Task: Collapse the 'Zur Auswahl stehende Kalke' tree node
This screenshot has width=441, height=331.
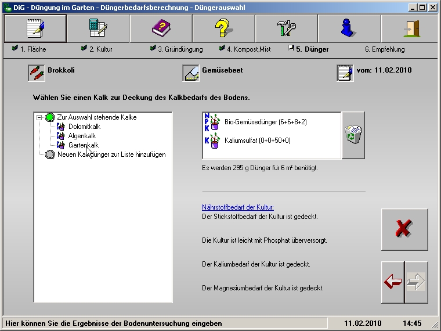Action: [x=39, y=117]
